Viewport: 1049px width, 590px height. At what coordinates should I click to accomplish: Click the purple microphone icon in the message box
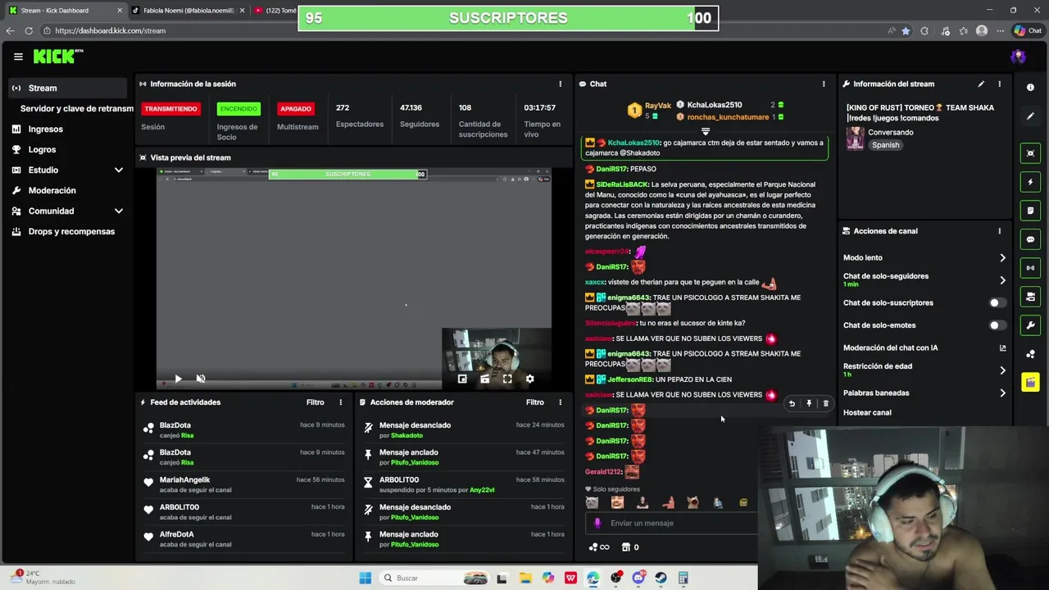597,523
